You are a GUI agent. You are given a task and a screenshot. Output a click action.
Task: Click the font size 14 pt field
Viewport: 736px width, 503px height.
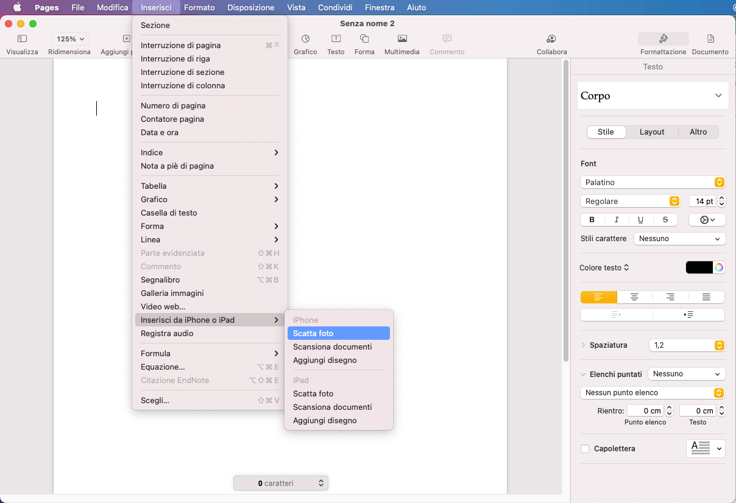702,201
